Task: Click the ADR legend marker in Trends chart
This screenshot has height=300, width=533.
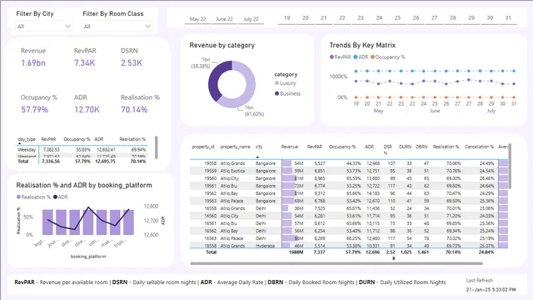Action: point(356,57)
